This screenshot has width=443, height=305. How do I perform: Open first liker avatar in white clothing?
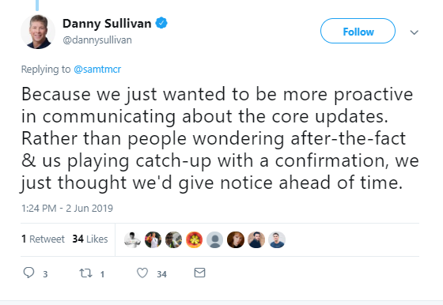click(x=132, y=240)
